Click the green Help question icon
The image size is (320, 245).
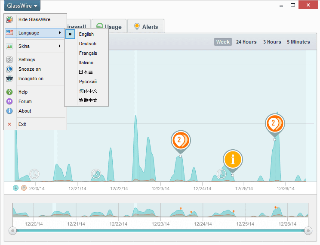pyautogui.click(x=9, y=92)
